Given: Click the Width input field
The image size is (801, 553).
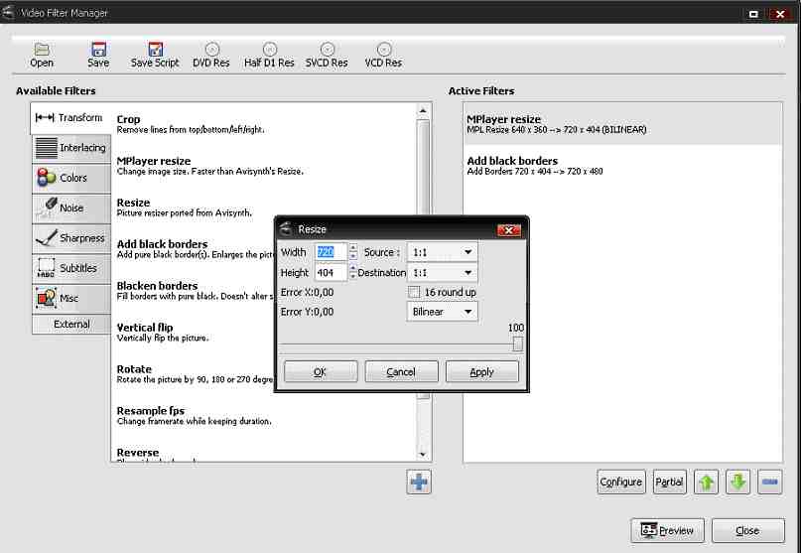Looking at the screenshot, I should click(332, 252).
